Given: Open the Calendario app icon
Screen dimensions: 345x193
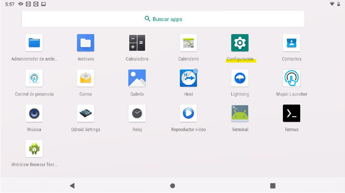Looking at the screenshot, I should click(x=188, y=43).
